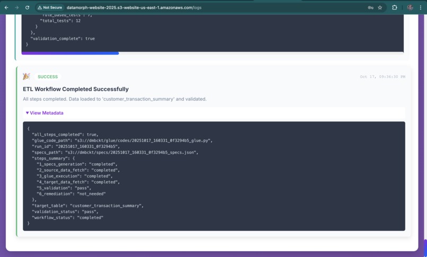
Task: Click the 'ETL Workflow Completed Successfully' heading
Action: click(x=76, y=89)
